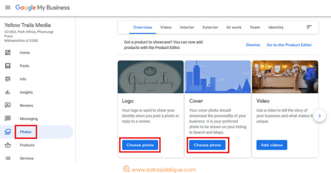The image size is (331, 173).
Task: Open the sort filter icon in tab bar
Action: pos(309,27)
